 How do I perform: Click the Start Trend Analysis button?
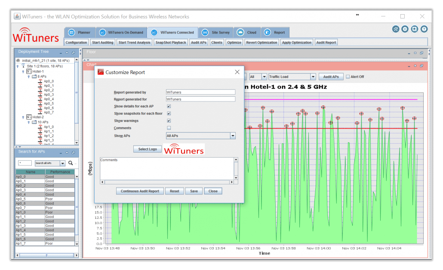coord(135,43)
